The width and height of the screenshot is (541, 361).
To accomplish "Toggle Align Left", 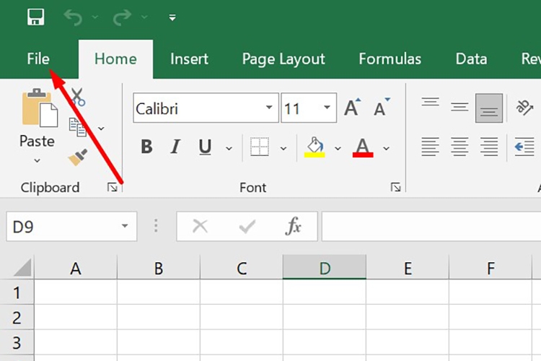I will coord(430,147).
